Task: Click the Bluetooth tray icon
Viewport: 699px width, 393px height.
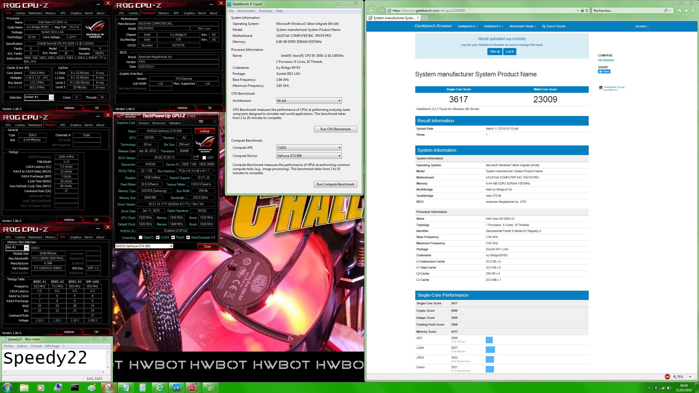Action: tap(656, 388)
